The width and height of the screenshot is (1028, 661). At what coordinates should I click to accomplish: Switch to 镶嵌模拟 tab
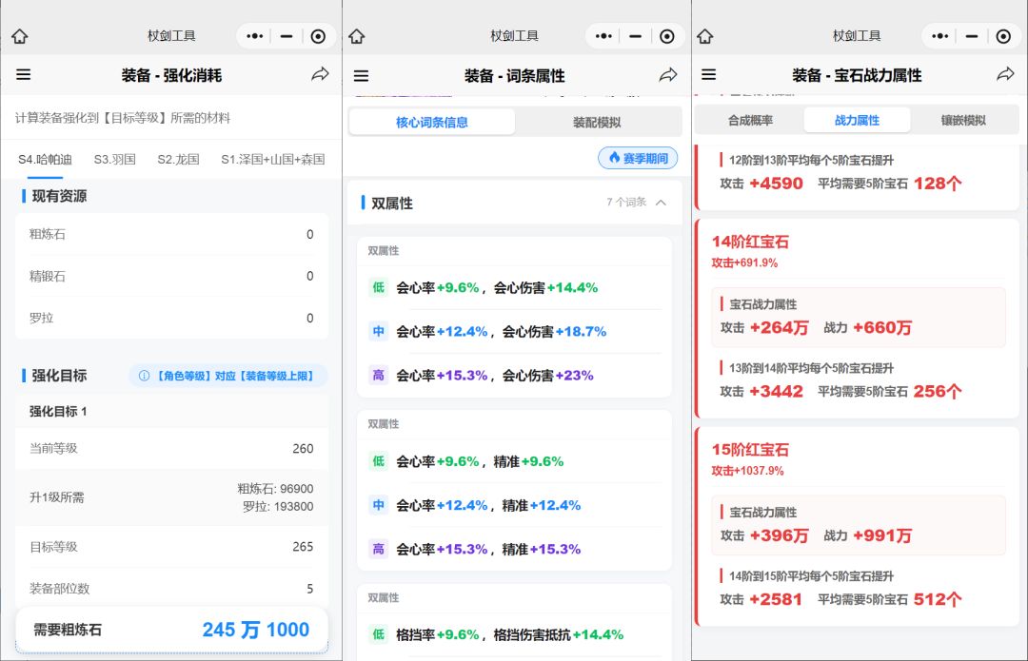963,120
